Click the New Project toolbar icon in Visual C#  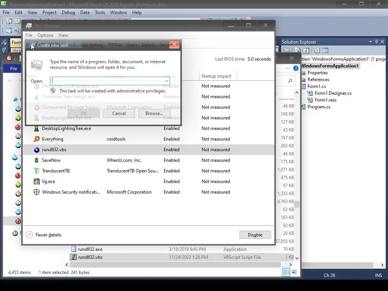pos(9,21)
